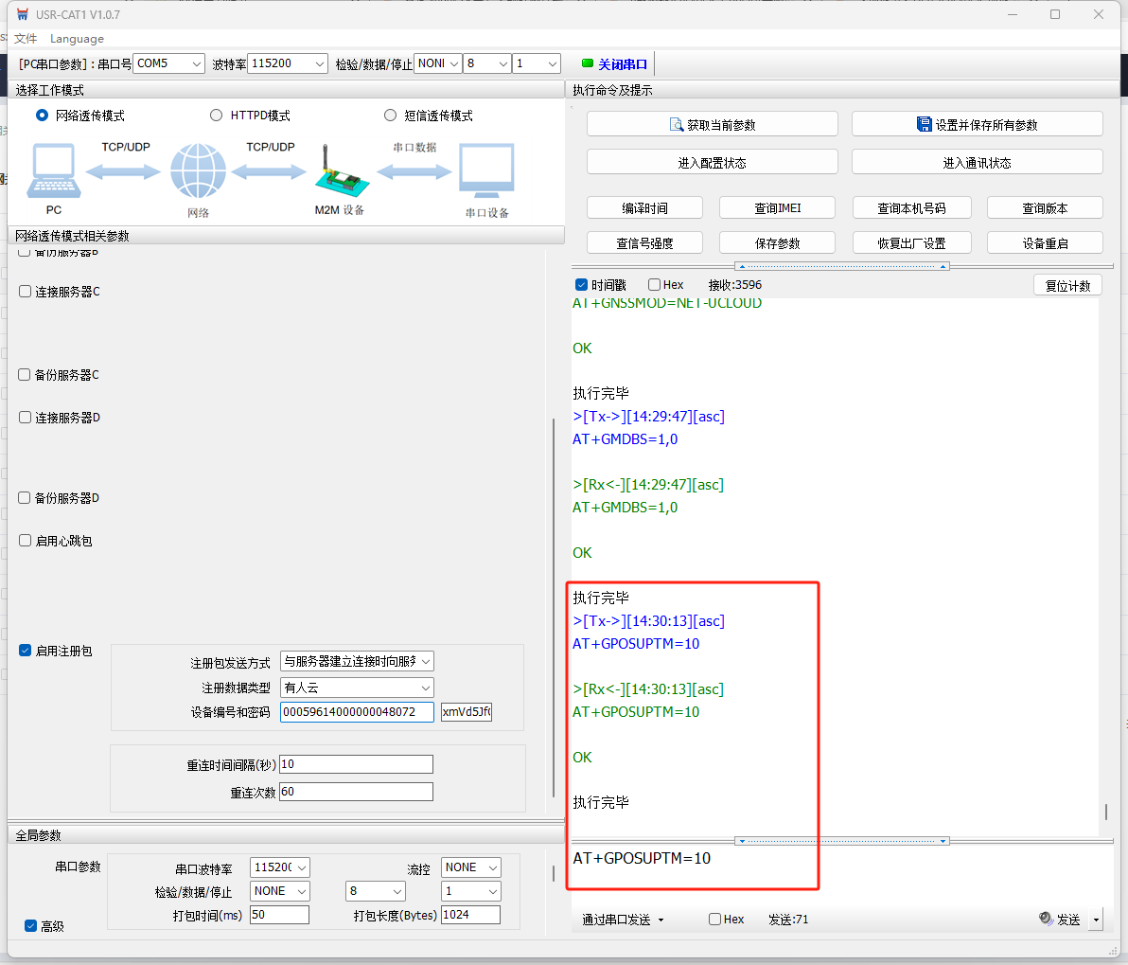
Task: Select the HTTPD模式 radio button
Action: click(216, 116)
